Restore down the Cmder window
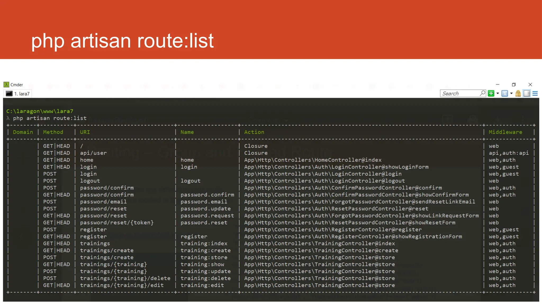 point(514,84)
